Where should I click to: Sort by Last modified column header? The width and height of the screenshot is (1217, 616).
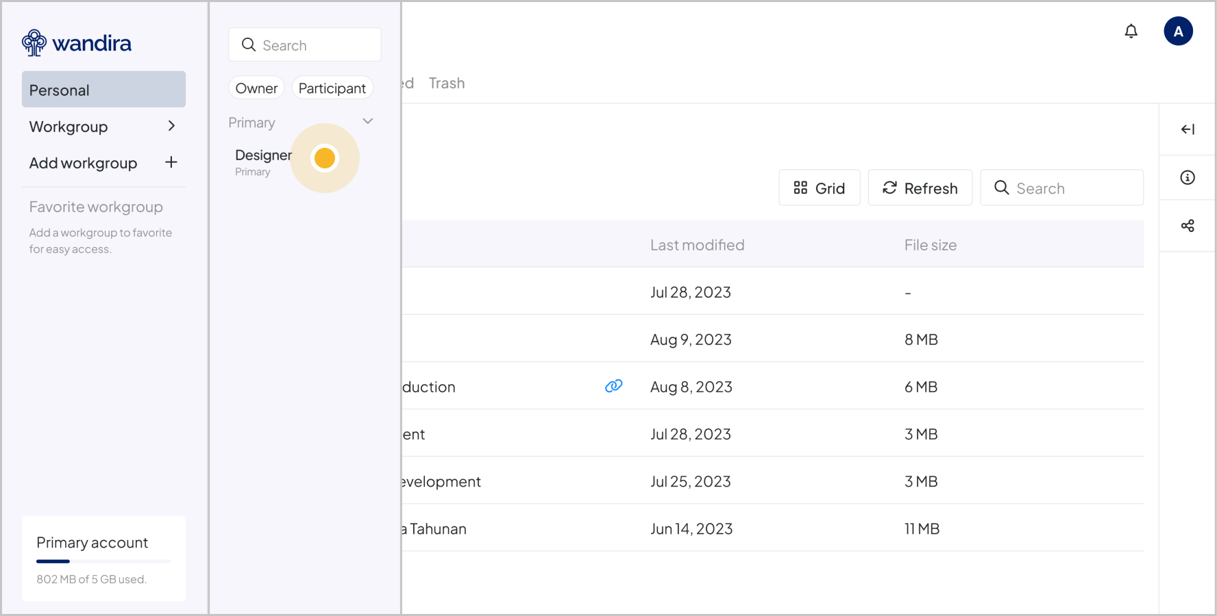(x=697, y=245)
